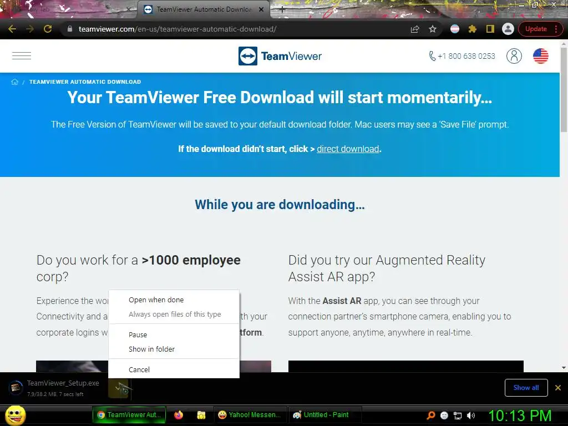Click the TeamViewer logo
Image resolution: width=568 pixels, height=426 pixels.
280,56
